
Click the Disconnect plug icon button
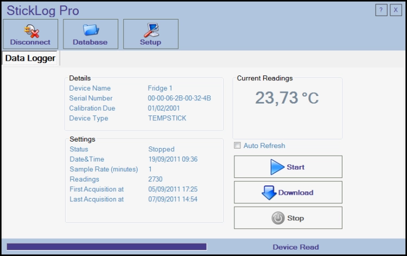pyautogui.click(x=30, y=34)
